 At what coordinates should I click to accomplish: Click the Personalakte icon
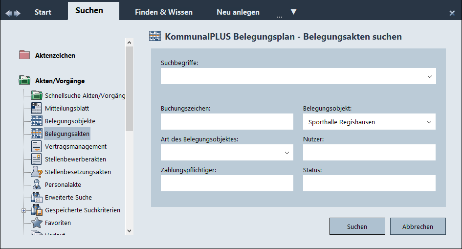pos(37,184)
